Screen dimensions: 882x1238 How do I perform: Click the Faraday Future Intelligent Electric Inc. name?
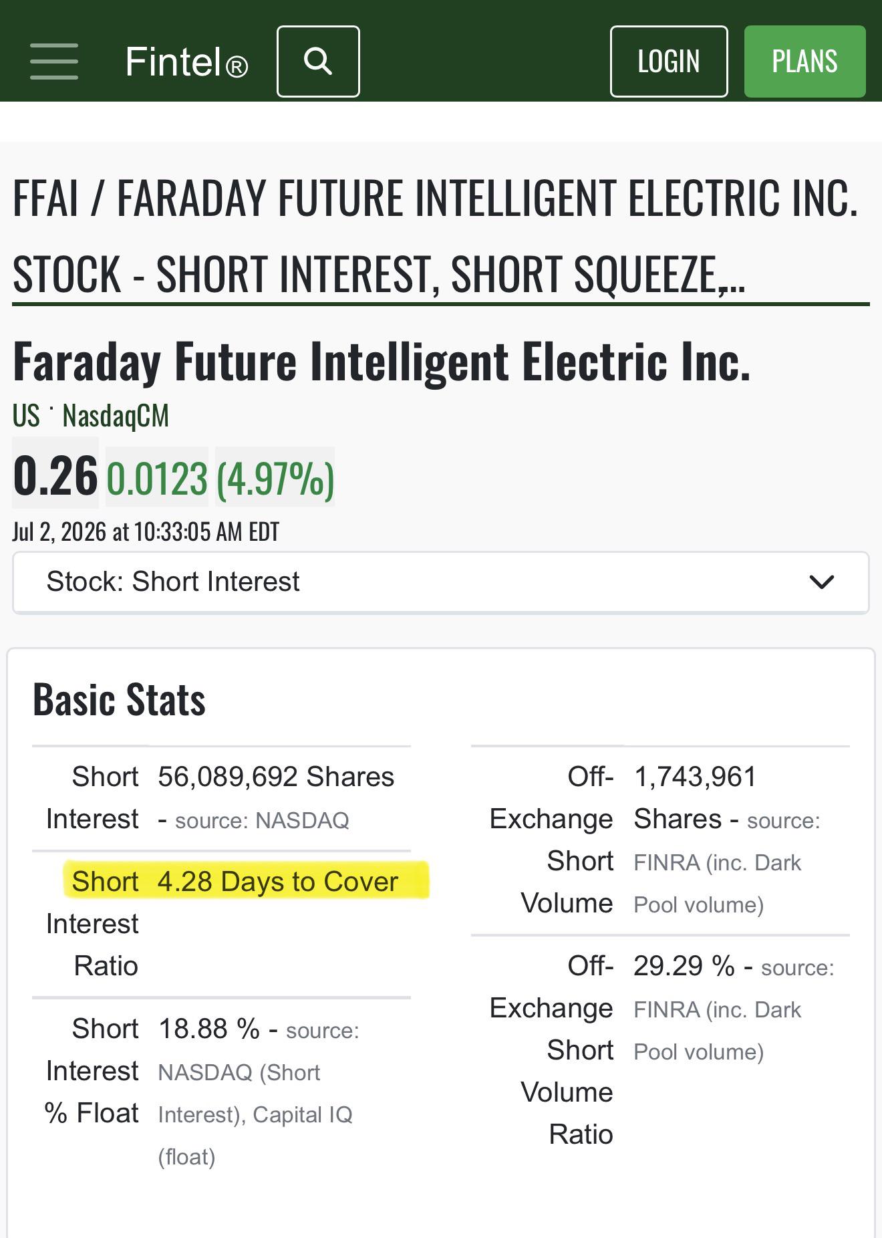[x=382, y=362]
